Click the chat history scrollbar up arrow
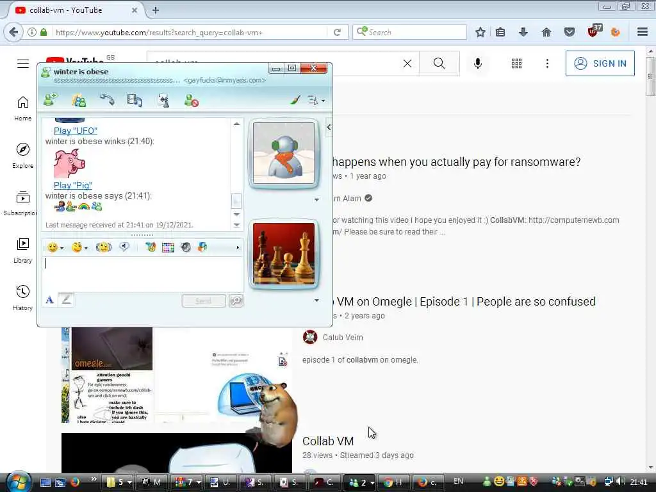This screenshot has width=656, height=492. coord(236,124)
